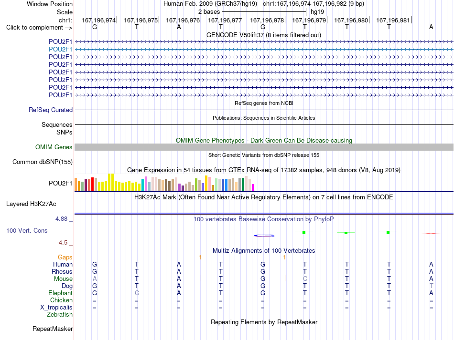
Task: Click the Mouse row lowercase C base
Action: [305, 279]
